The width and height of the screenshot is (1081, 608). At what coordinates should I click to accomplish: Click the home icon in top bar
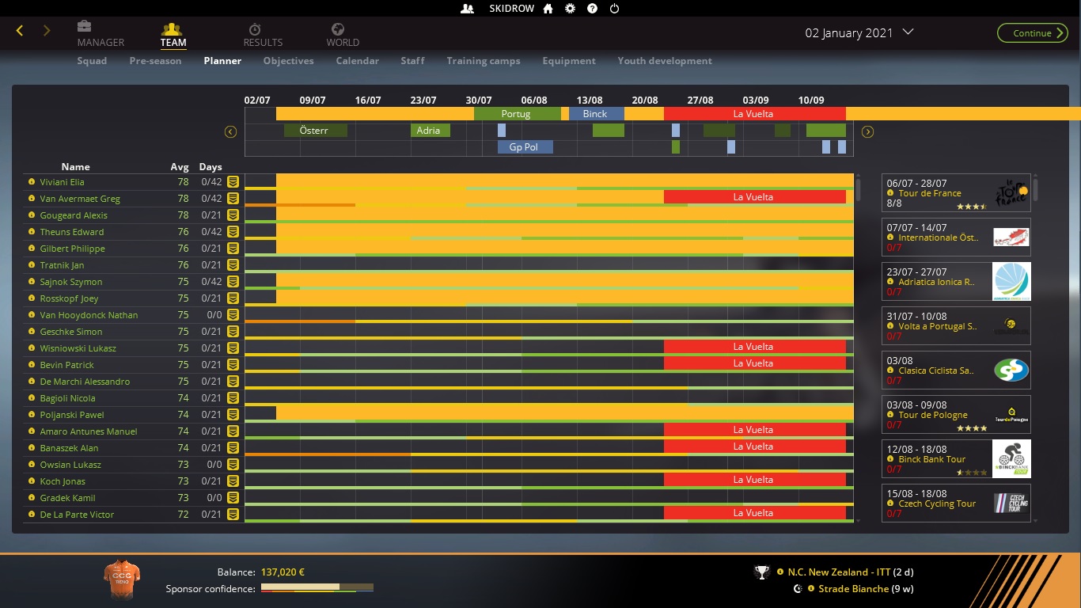click(548, 9)
